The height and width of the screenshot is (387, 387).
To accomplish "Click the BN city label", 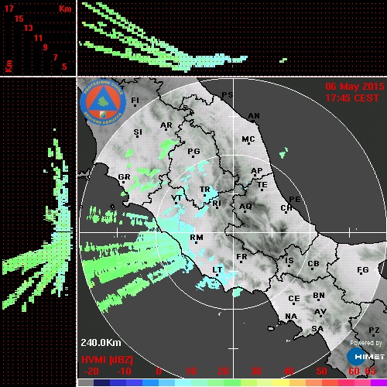I will 319,296.
